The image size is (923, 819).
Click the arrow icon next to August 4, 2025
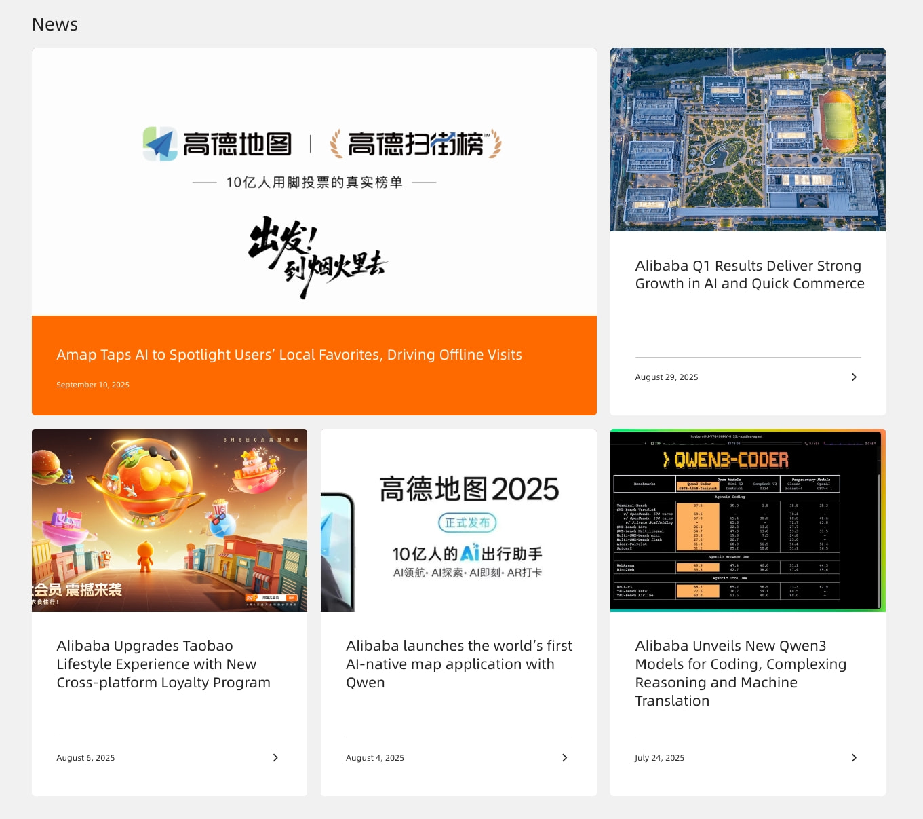point(564,758)
